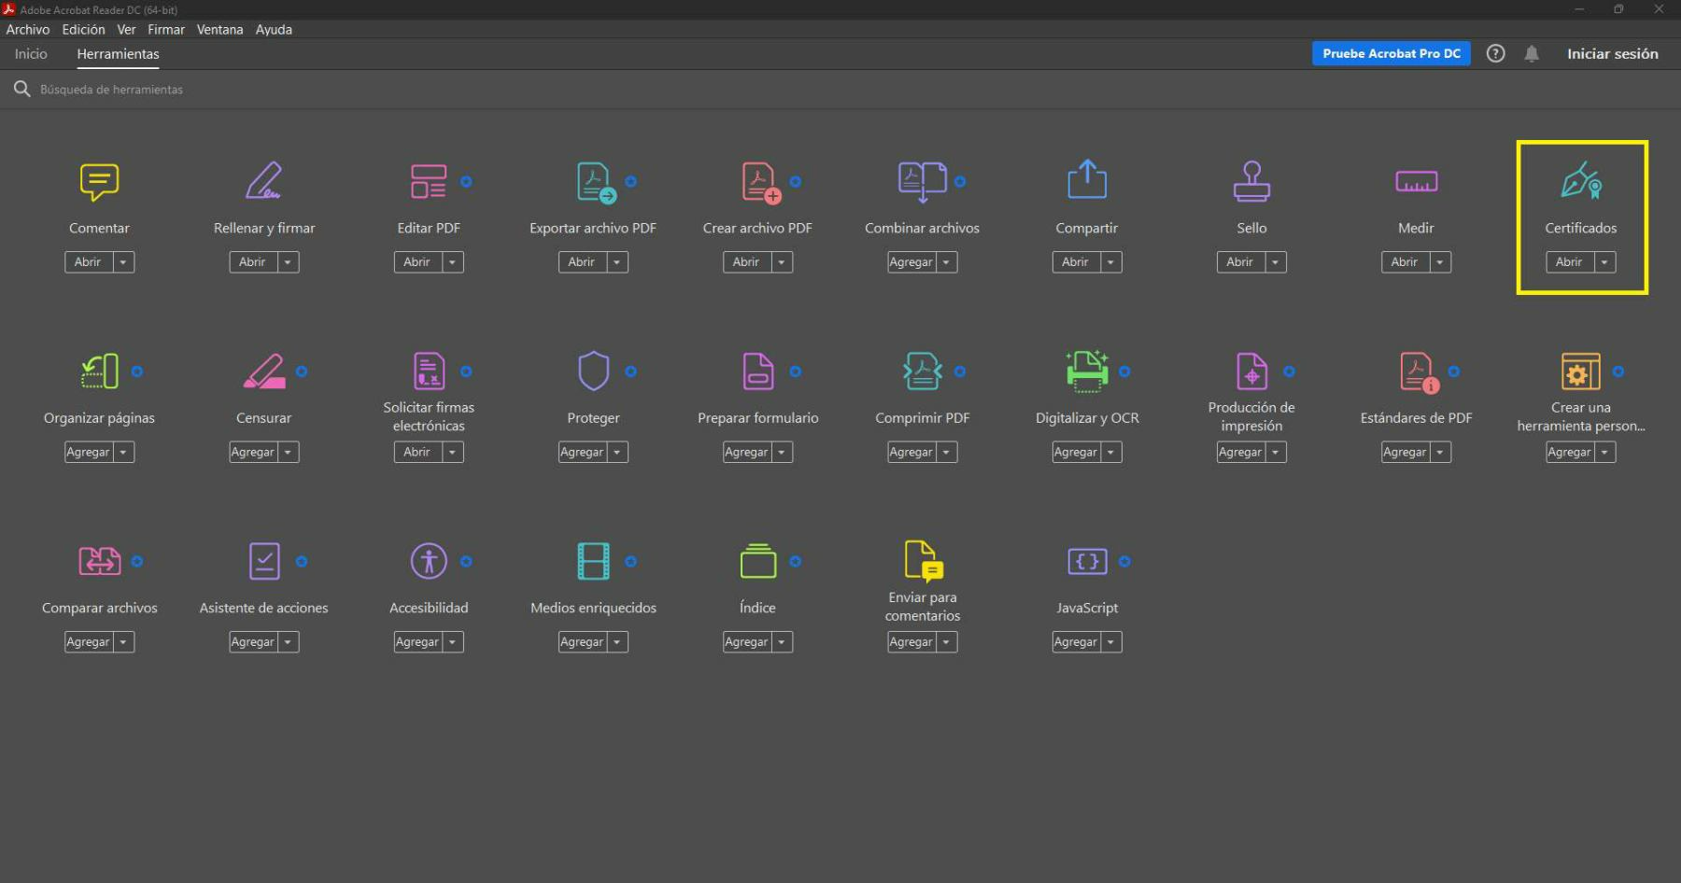1681x883 pixels.
Task: Open the Ayuda menu
Action: point(274,30)
